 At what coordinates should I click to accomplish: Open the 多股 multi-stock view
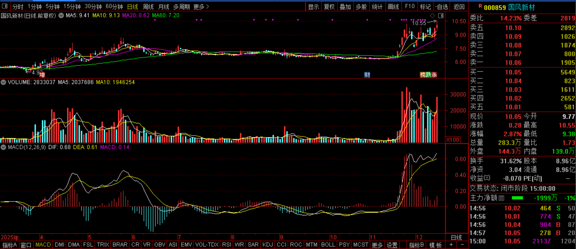coord(361,7)
